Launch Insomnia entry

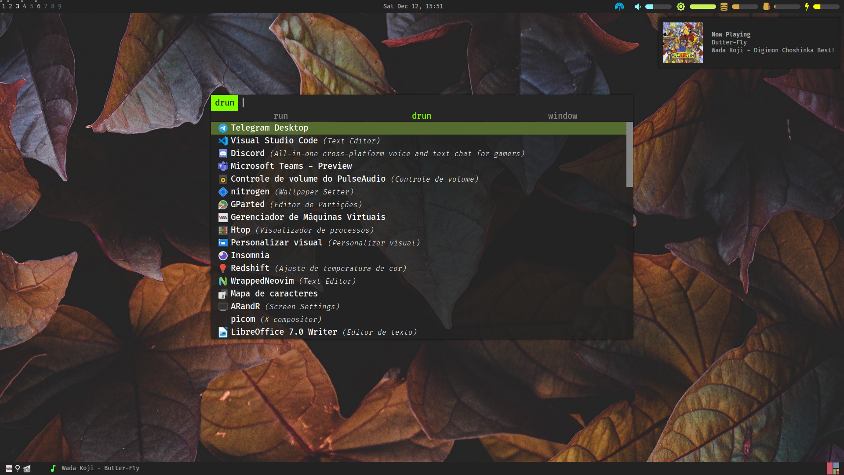(x=418, y=256)
